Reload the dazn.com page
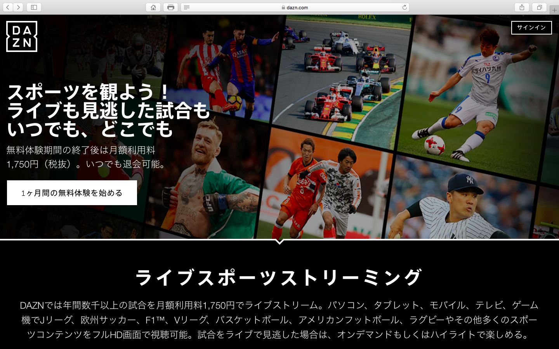The image size is (559, 349). (x=404, y=7)
